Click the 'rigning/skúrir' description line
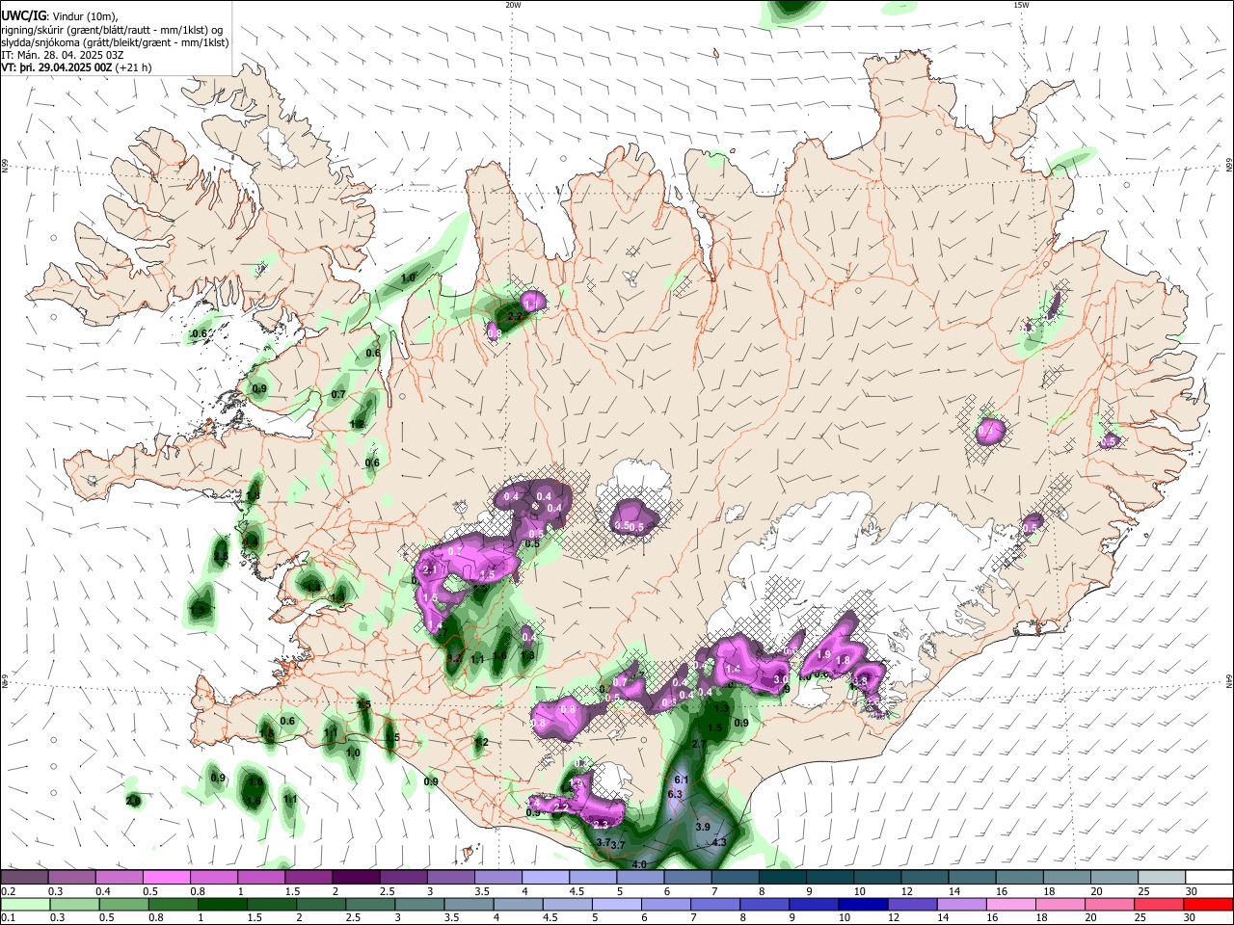 click(x=112, y=29)
